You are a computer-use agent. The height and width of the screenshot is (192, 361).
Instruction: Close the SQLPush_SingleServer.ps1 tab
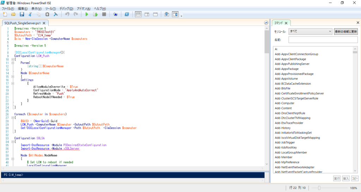[x=44, y=23]
